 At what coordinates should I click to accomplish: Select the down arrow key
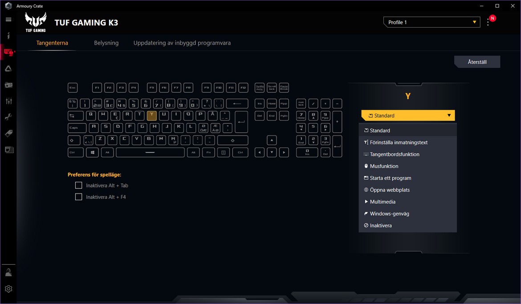272,152
